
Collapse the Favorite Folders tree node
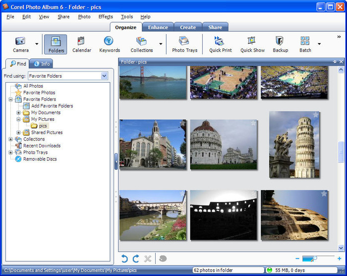coord(10,99)
